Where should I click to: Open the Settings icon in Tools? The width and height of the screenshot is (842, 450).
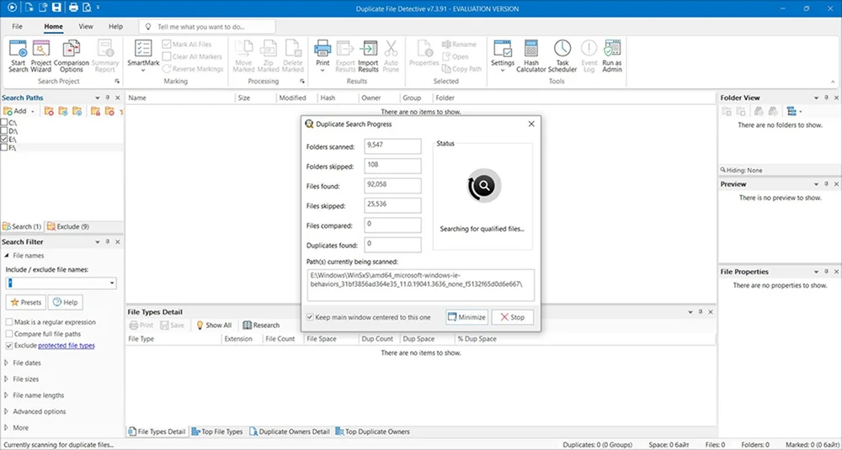click(503, 49)
